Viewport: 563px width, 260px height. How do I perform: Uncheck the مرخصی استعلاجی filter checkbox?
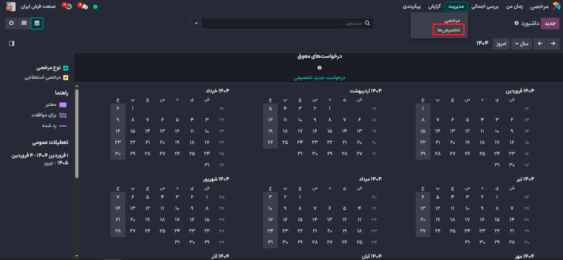click(66, 78)
